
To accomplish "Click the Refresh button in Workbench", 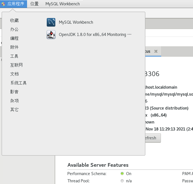I will pos(153,138).
